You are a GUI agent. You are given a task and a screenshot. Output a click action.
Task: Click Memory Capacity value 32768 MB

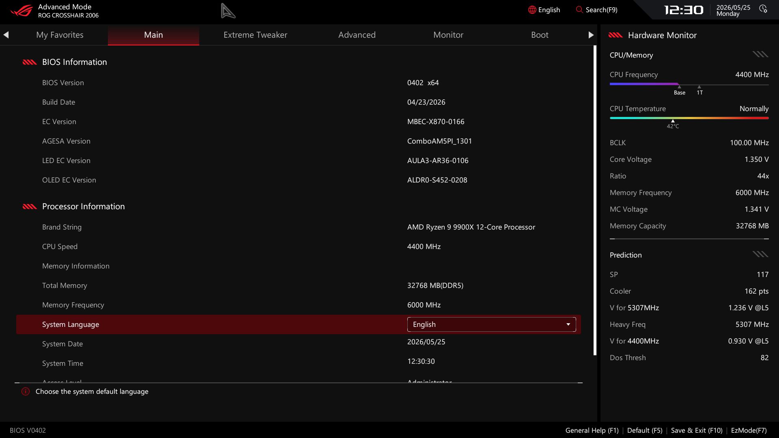(752, 226)
